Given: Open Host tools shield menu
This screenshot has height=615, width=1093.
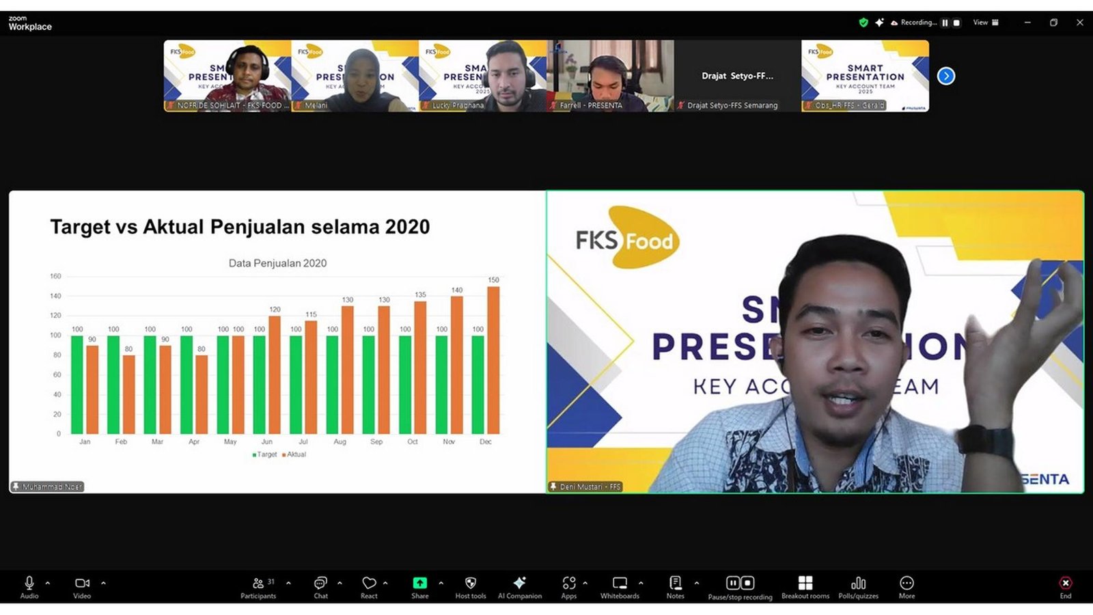Looking at the screenshot, I should pos(471,586).
